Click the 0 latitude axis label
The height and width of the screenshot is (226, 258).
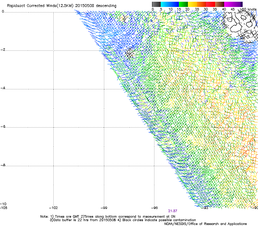[x=3, y=11]
